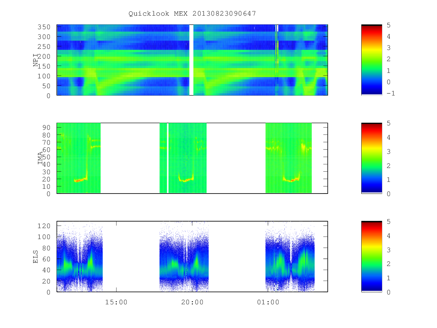437x328 pixels.
Task: Click the -1 label on NPI colorbar
Action: pos(391,93)
